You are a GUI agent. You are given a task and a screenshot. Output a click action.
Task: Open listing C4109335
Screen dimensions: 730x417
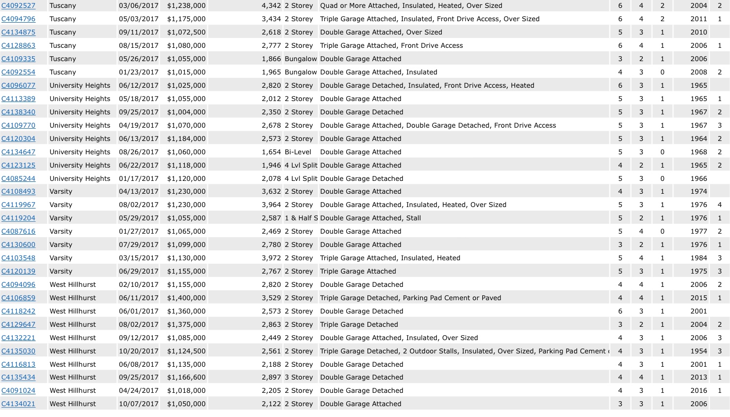point(18,59)
